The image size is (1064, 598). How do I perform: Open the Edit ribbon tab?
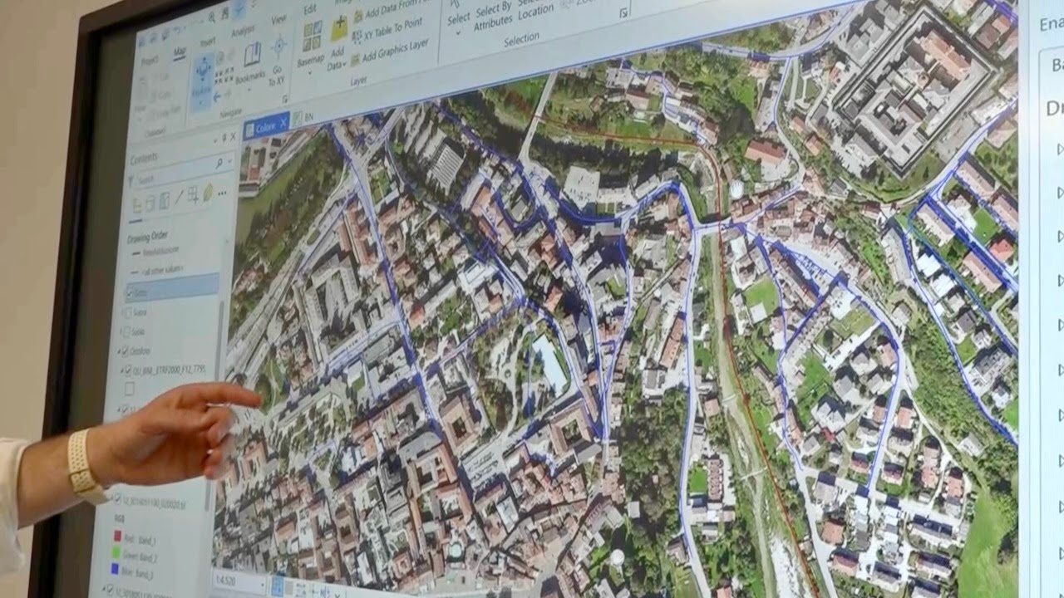click(310, 8)
